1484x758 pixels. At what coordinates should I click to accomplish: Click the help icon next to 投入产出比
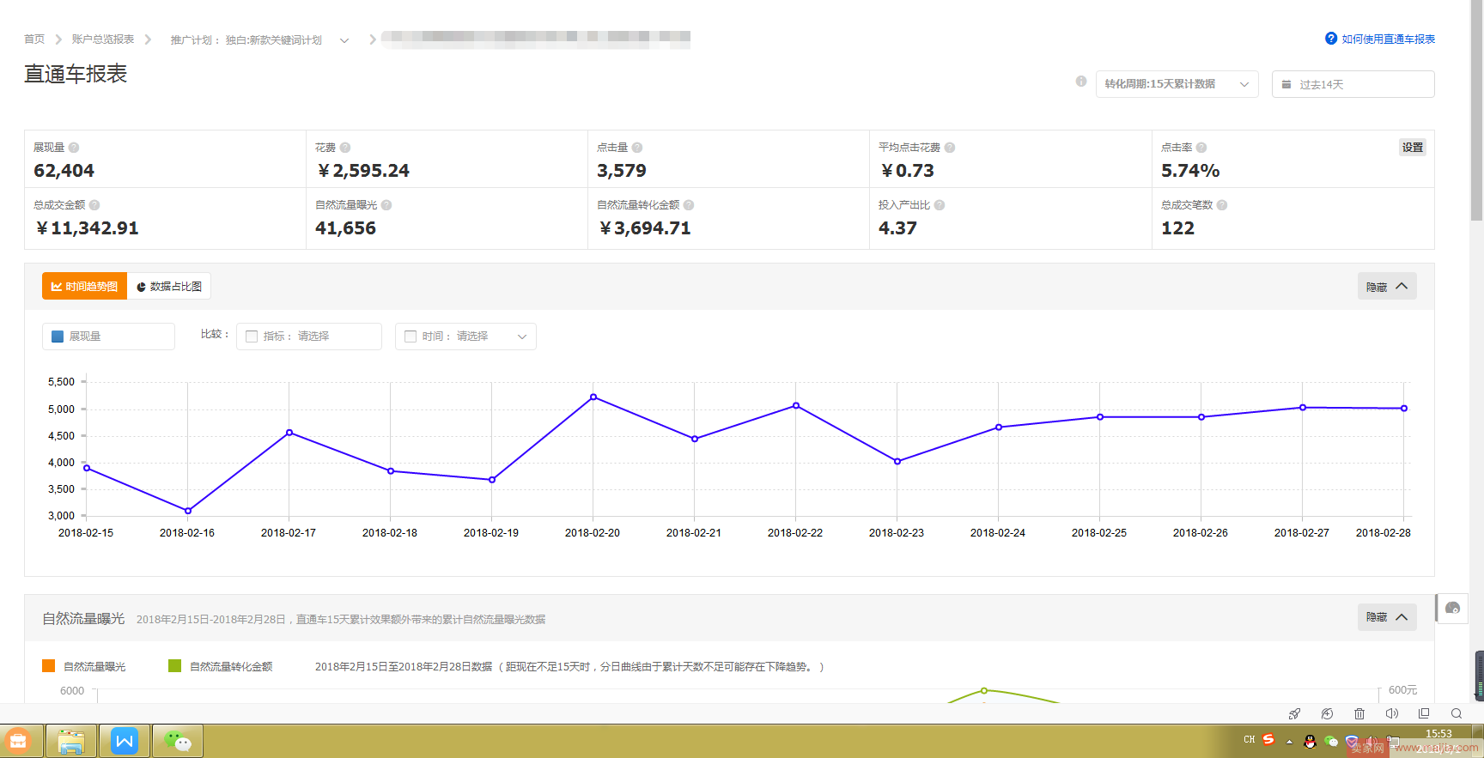940,205
